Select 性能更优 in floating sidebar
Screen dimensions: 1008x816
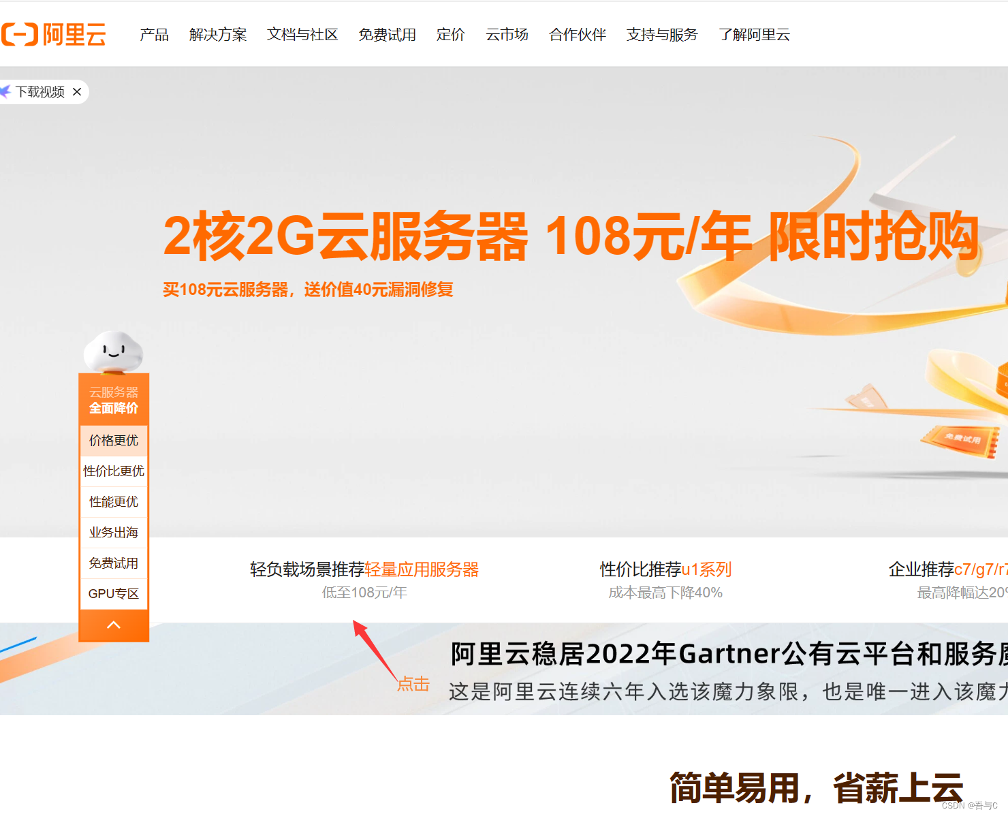tap(114, 502)
